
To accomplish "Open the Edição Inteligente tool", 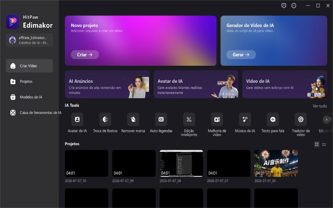I will (x=189, y=119).
